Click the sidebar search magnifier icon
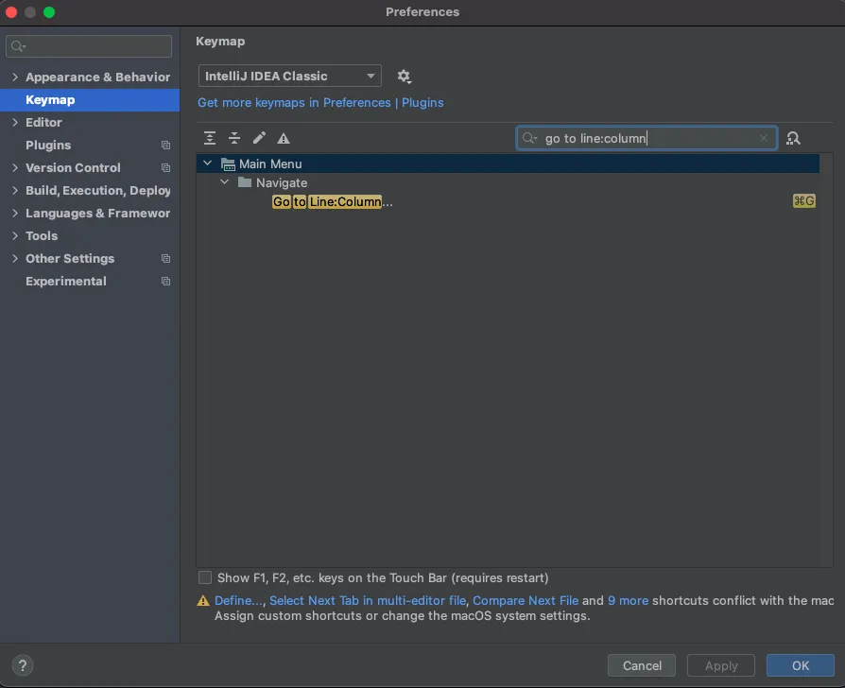The width and height of the screenshot is (845, 688). tap(18, 46)
